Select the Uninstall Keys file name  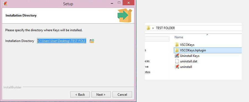point(190,56)
